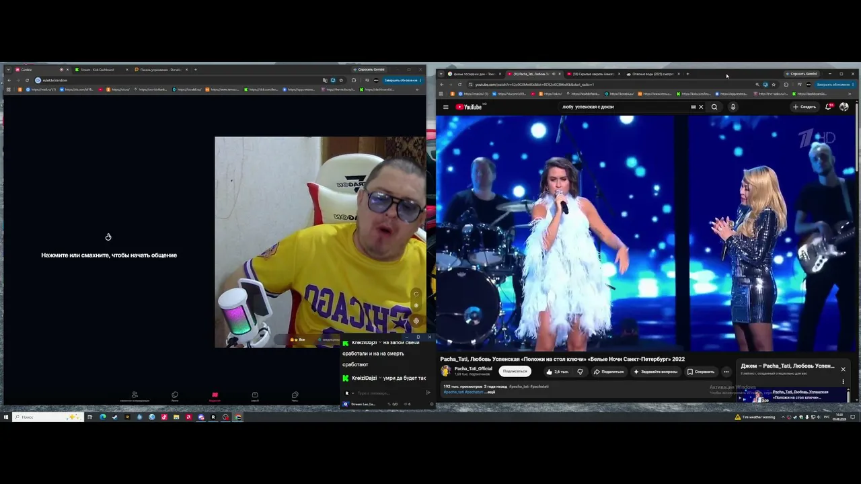Click Сохранить to save the video
The width and height of the screenshot is (861, 484).
(x=701, y=372)
